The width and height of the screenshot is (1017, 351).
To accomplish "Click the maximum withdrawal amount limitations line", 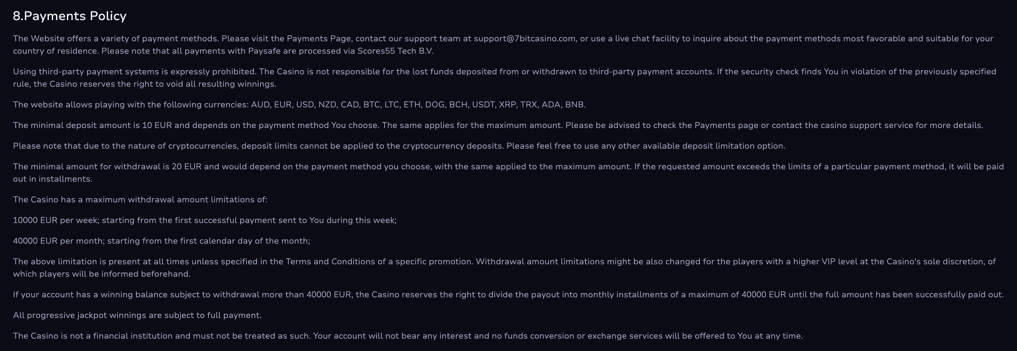I will click(140, 200).
